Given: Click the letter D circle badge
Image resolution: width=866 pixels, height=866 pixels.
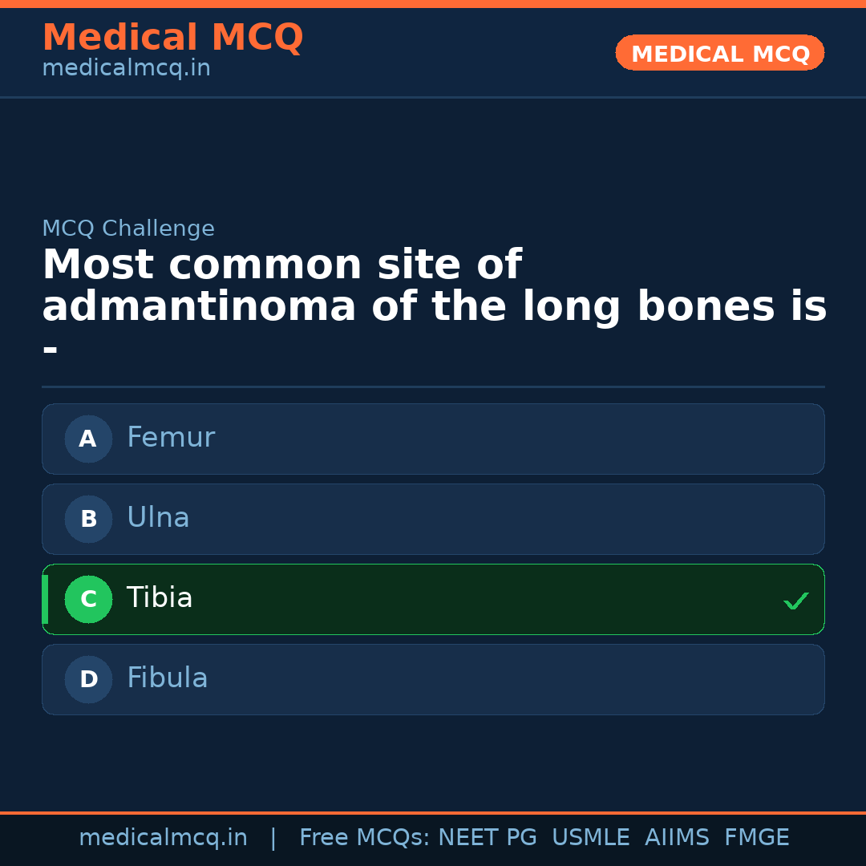Looking at the screenshot, I should point(88,679).
